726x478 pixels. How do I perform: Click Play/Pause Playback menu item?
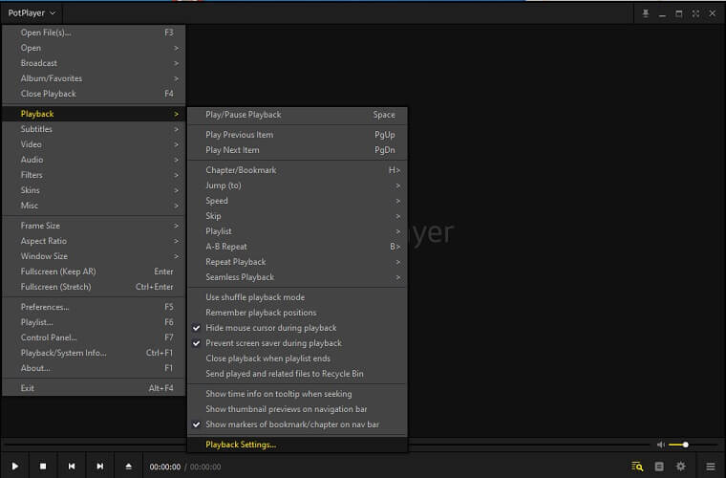click(297, 115)
